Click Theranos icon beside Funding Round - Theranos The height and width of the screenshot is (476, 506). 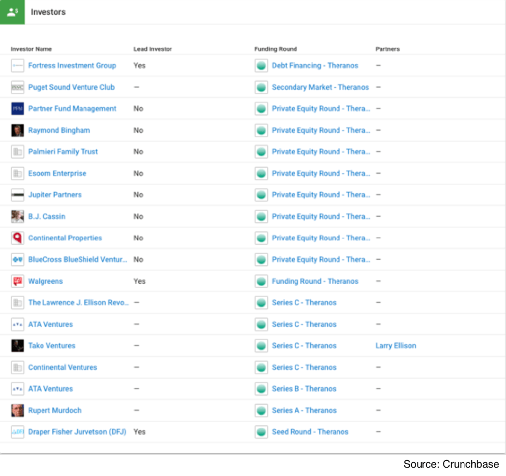tap(261, 281)
